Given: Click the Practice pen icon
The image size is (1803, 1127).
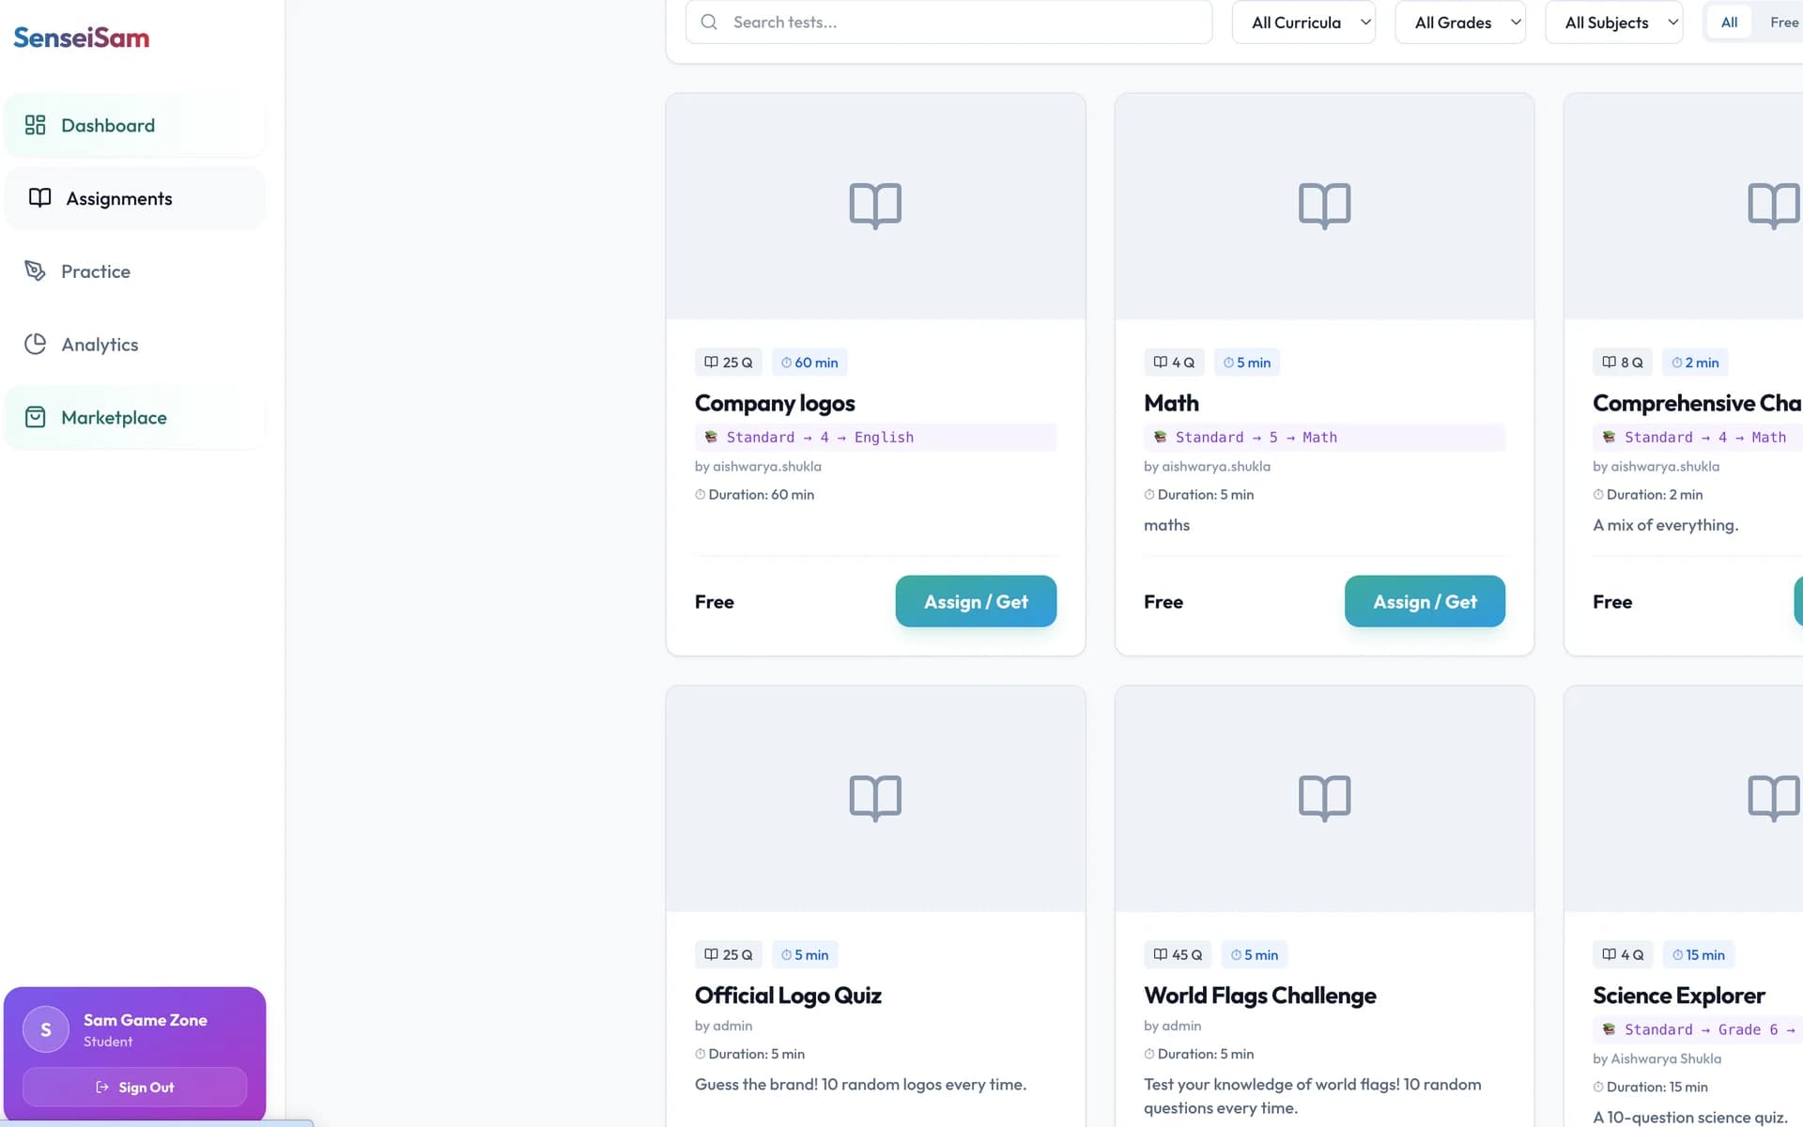Looking at the screenshot, I should coord(35,270).
